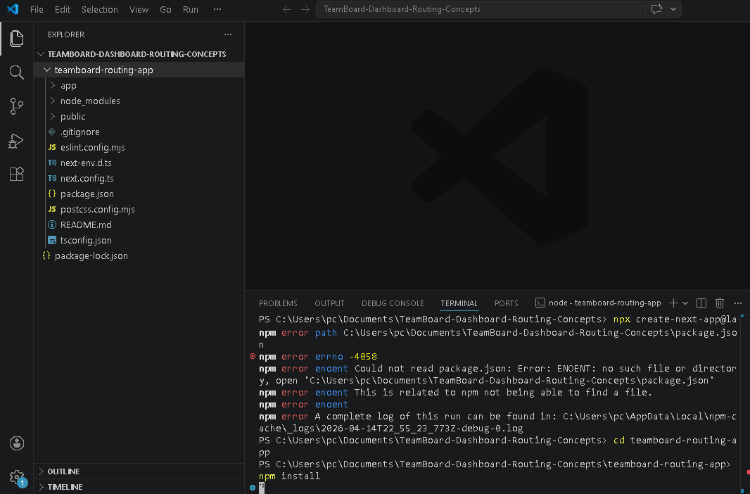Collapse the TEAMBOARD-DASHBOARD-ROUTING-CONCEPTS root folder
The width and height of the screenshot is (750, 494).
pos(139,54)
